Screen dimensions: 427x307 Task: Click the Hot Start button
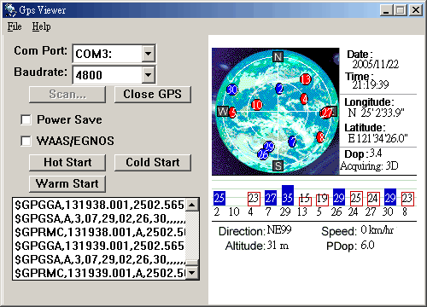67,163
